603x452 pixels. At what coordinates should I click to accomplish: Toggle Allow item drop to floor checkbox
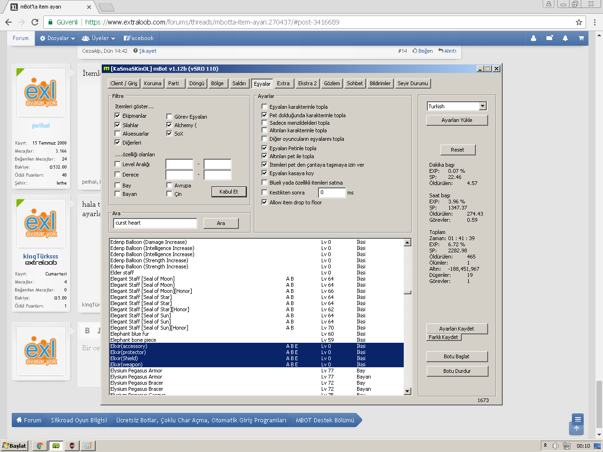(264, 202)
